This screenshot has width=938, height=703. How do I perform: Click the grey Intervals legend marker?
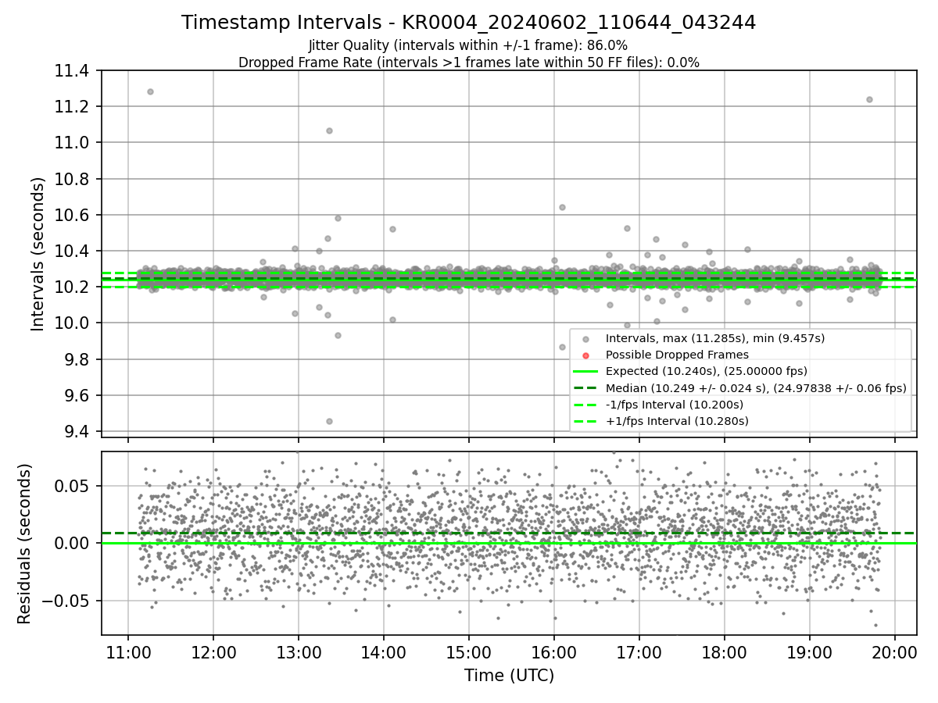coord(586,339)
